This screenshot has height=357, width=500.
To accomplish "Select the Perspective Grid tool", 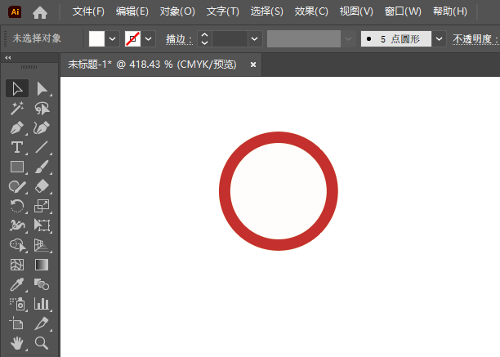I will click(x=42, y=245).
